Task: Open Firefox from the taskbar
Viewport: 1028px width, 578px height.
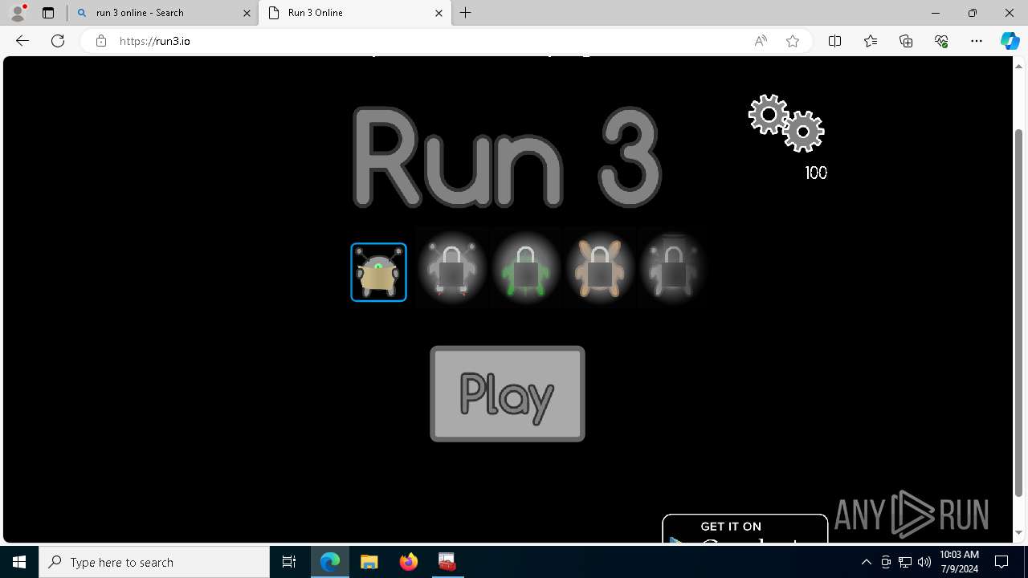Action: click(408, 562)
